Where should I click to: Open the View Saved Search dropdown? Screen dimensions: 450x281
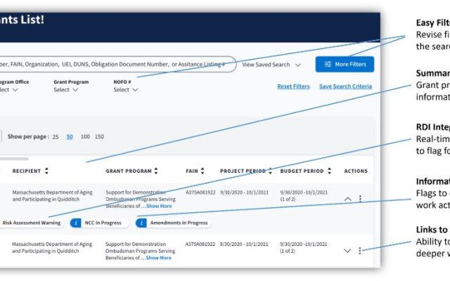point(271,65)
